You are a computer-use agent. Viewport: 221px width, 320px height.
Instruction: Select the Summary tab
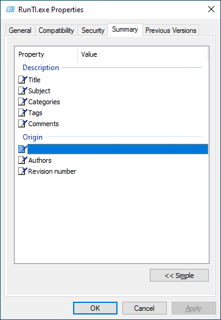[x=125, y=30]
